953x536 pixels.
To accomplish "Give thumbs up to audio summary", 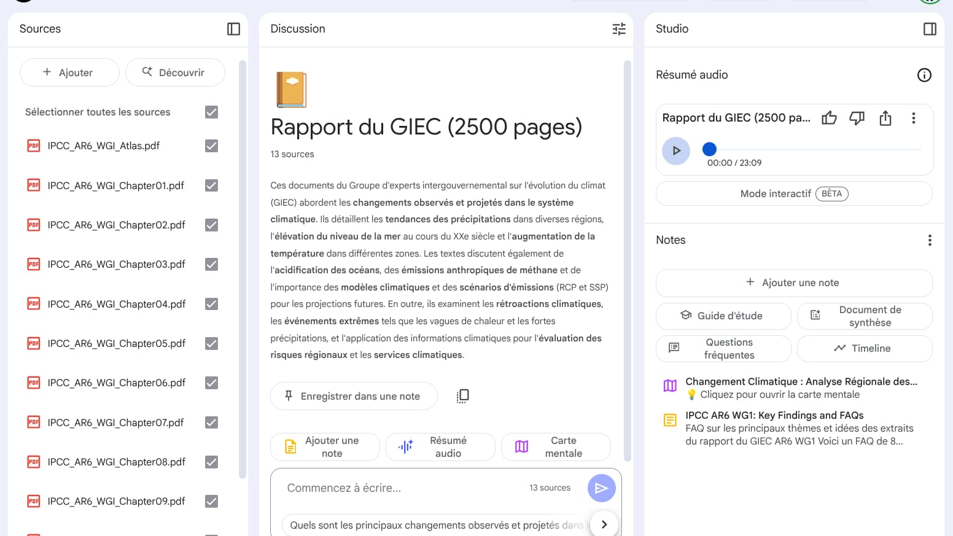I will point(829,118).
